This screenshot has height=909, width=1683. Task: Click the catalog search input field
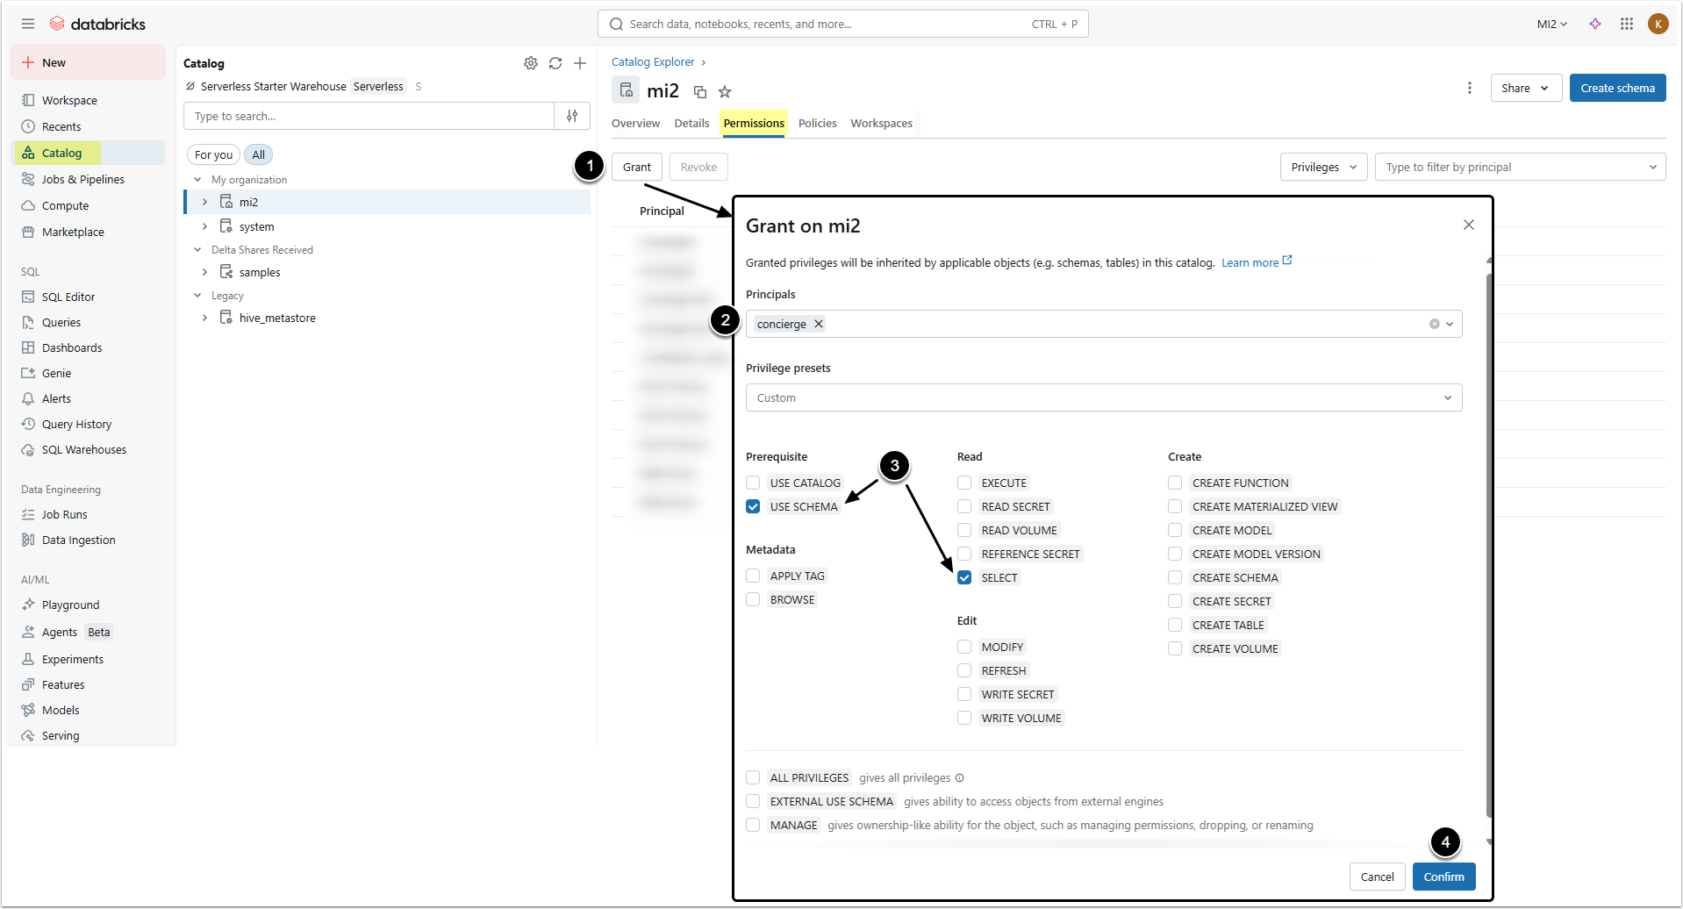tap(369, 116)
